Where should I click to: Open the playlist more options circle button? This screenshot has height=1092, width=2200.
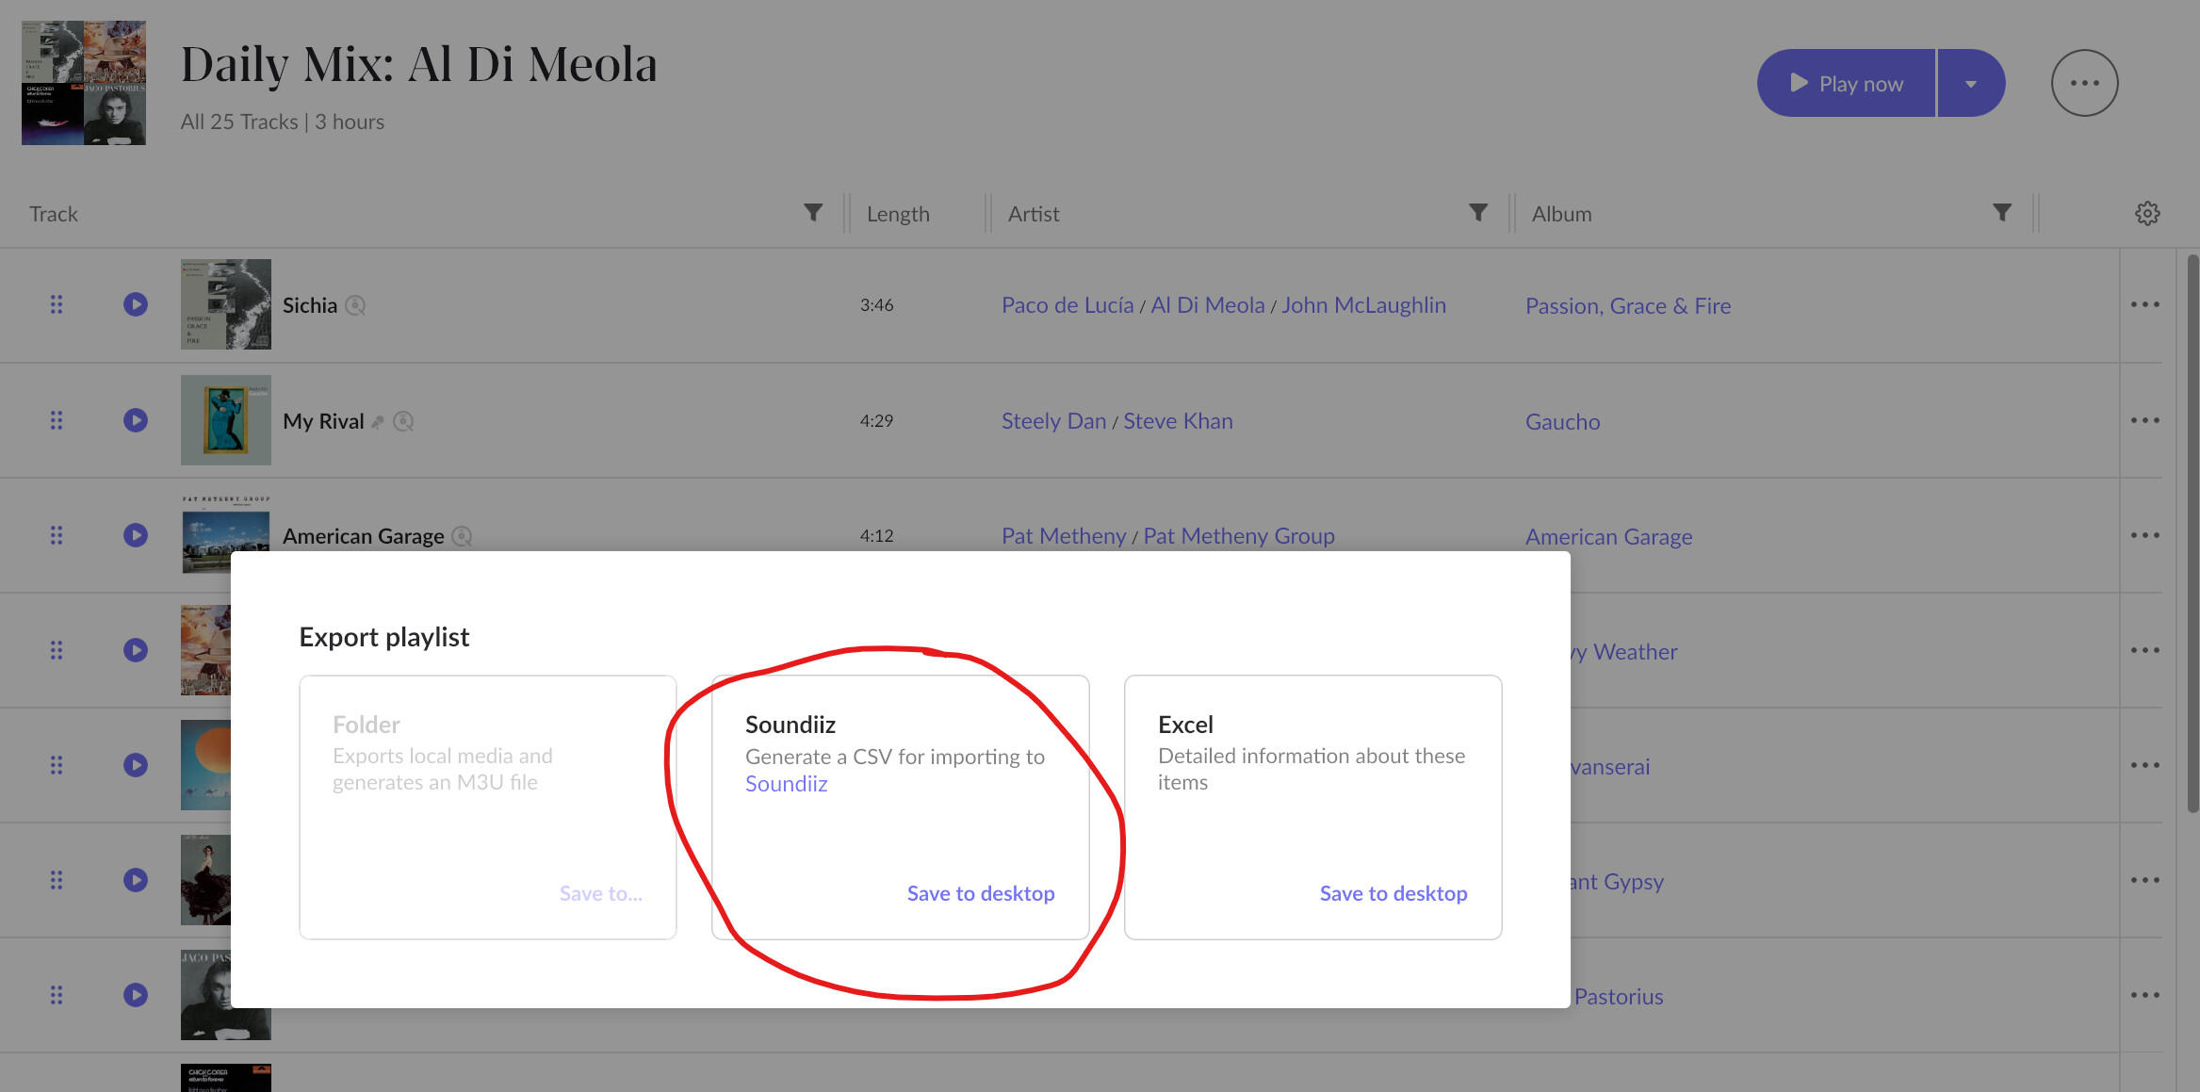2084,83
